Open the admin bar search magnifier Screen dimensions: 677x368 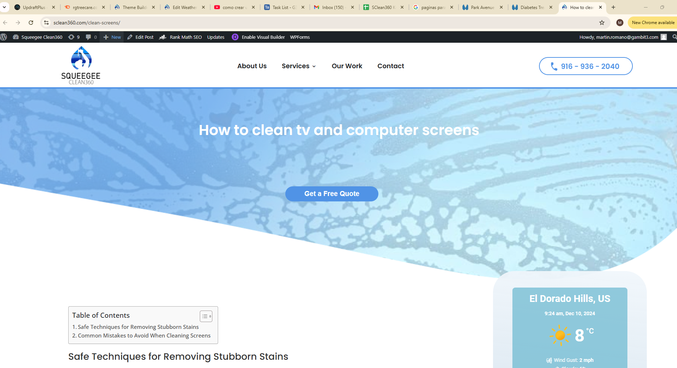(674, 37)
